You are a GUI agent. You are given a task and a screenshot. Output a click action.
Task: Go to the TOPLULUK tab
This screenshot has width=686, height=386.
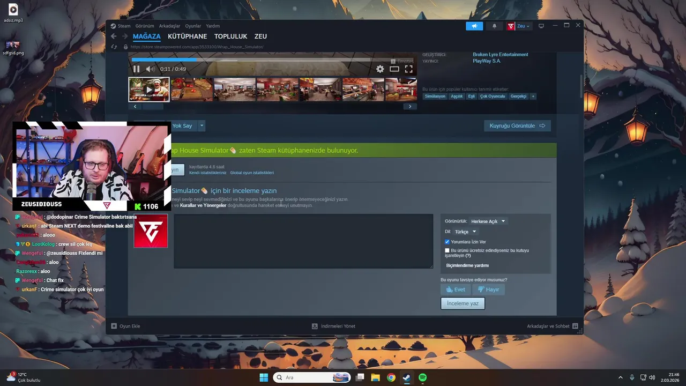point(230,36)
